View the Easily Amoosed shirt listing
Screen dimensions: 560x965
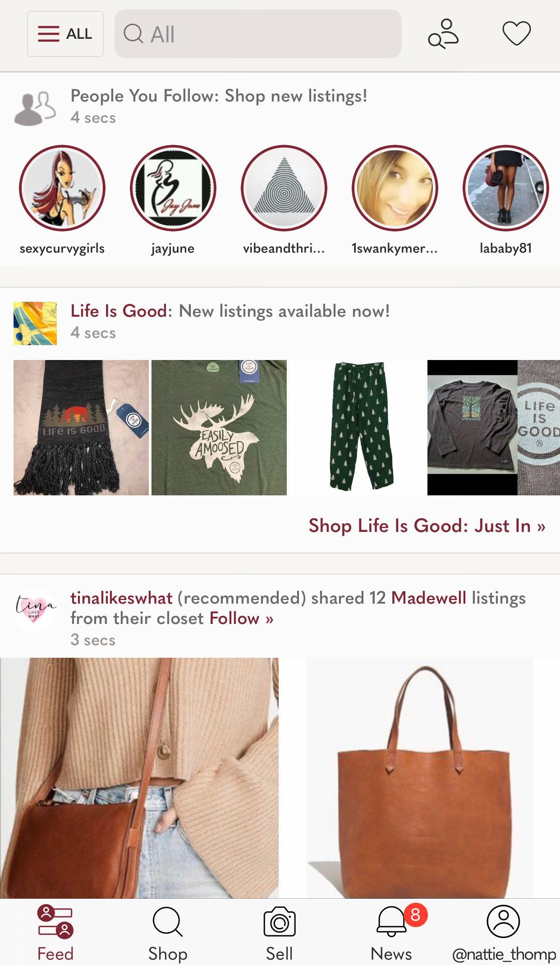219,428
